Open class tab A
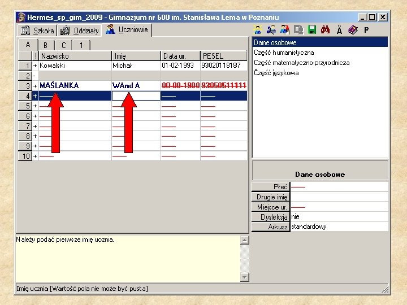Image resolution: width=407 pixels, height=305 pixels. 28,45
